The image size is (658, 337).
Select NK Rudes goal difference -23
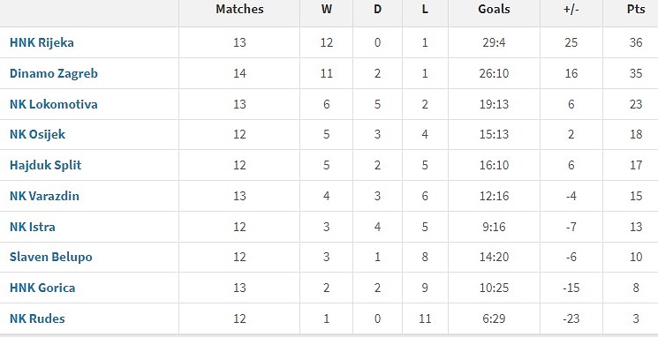click(571, 318)
